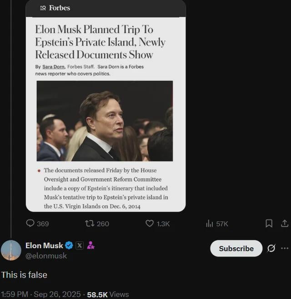291x299 pixels.
Task: Click the purple person-star badge icon
Action: coord(90,245)
